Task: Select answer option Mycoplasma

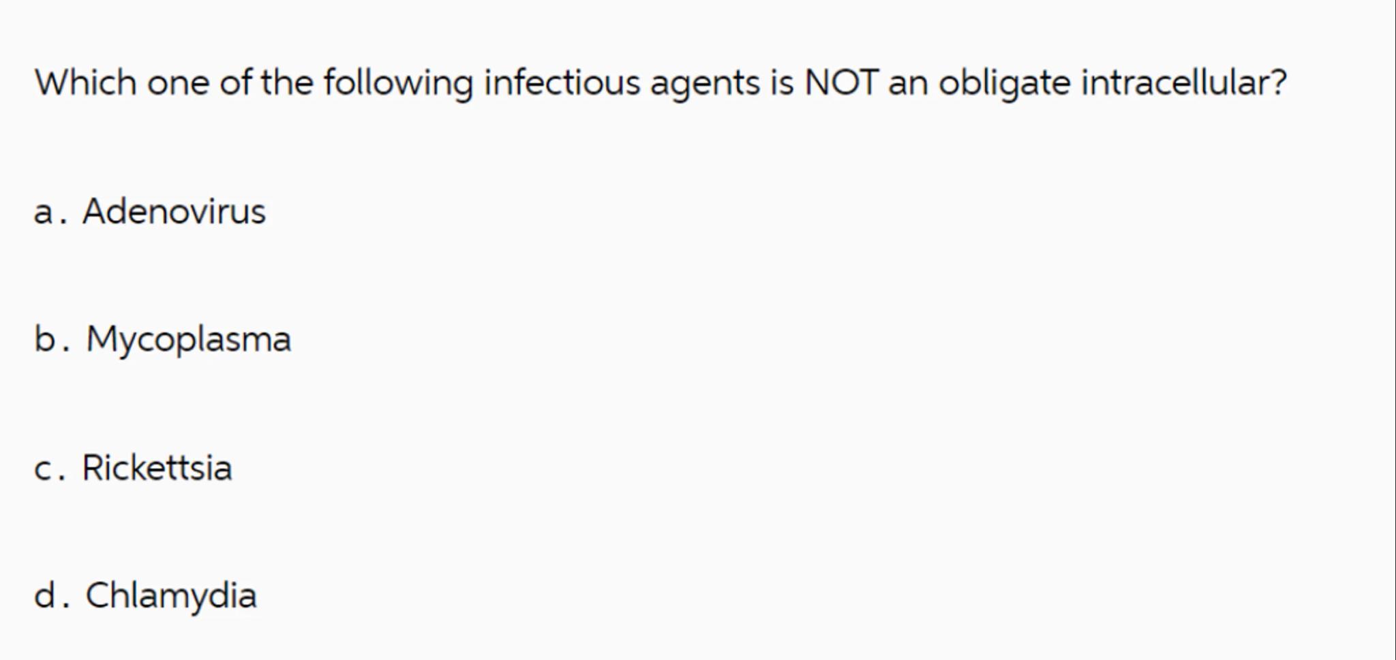Action: (188, 339)
